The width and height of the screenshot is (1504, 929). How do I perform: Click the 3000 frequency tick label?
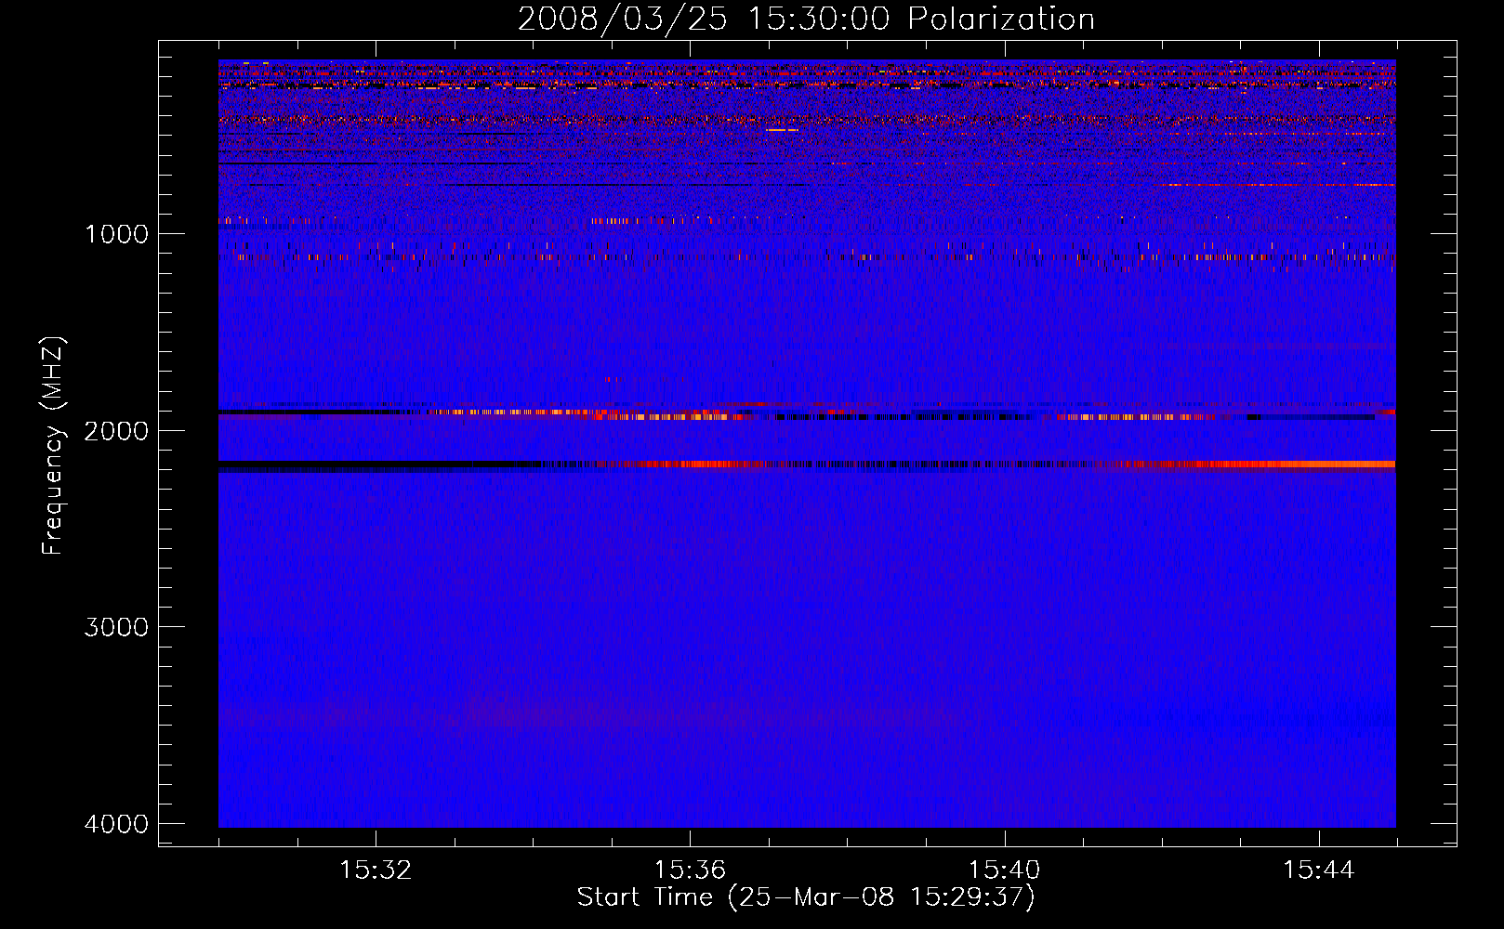116,627
